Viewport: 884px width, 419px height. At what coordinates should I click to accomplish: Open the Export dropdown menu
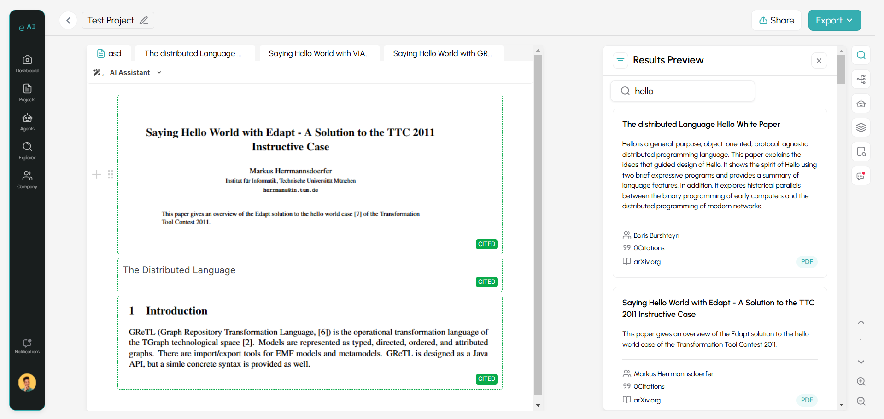point(834,20)
